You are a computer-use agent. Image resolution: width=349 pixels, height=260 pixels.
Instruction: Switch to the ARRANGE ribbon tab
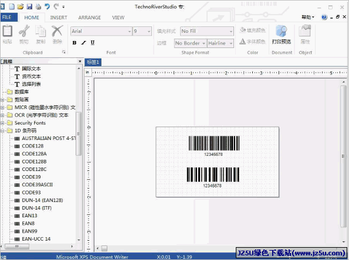[x=90, y=18]
